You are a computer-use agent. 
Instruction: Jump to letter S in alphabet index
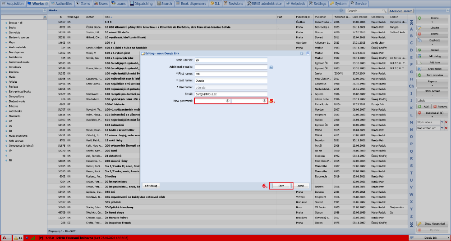pyautogui.click(x=411, y=165)
